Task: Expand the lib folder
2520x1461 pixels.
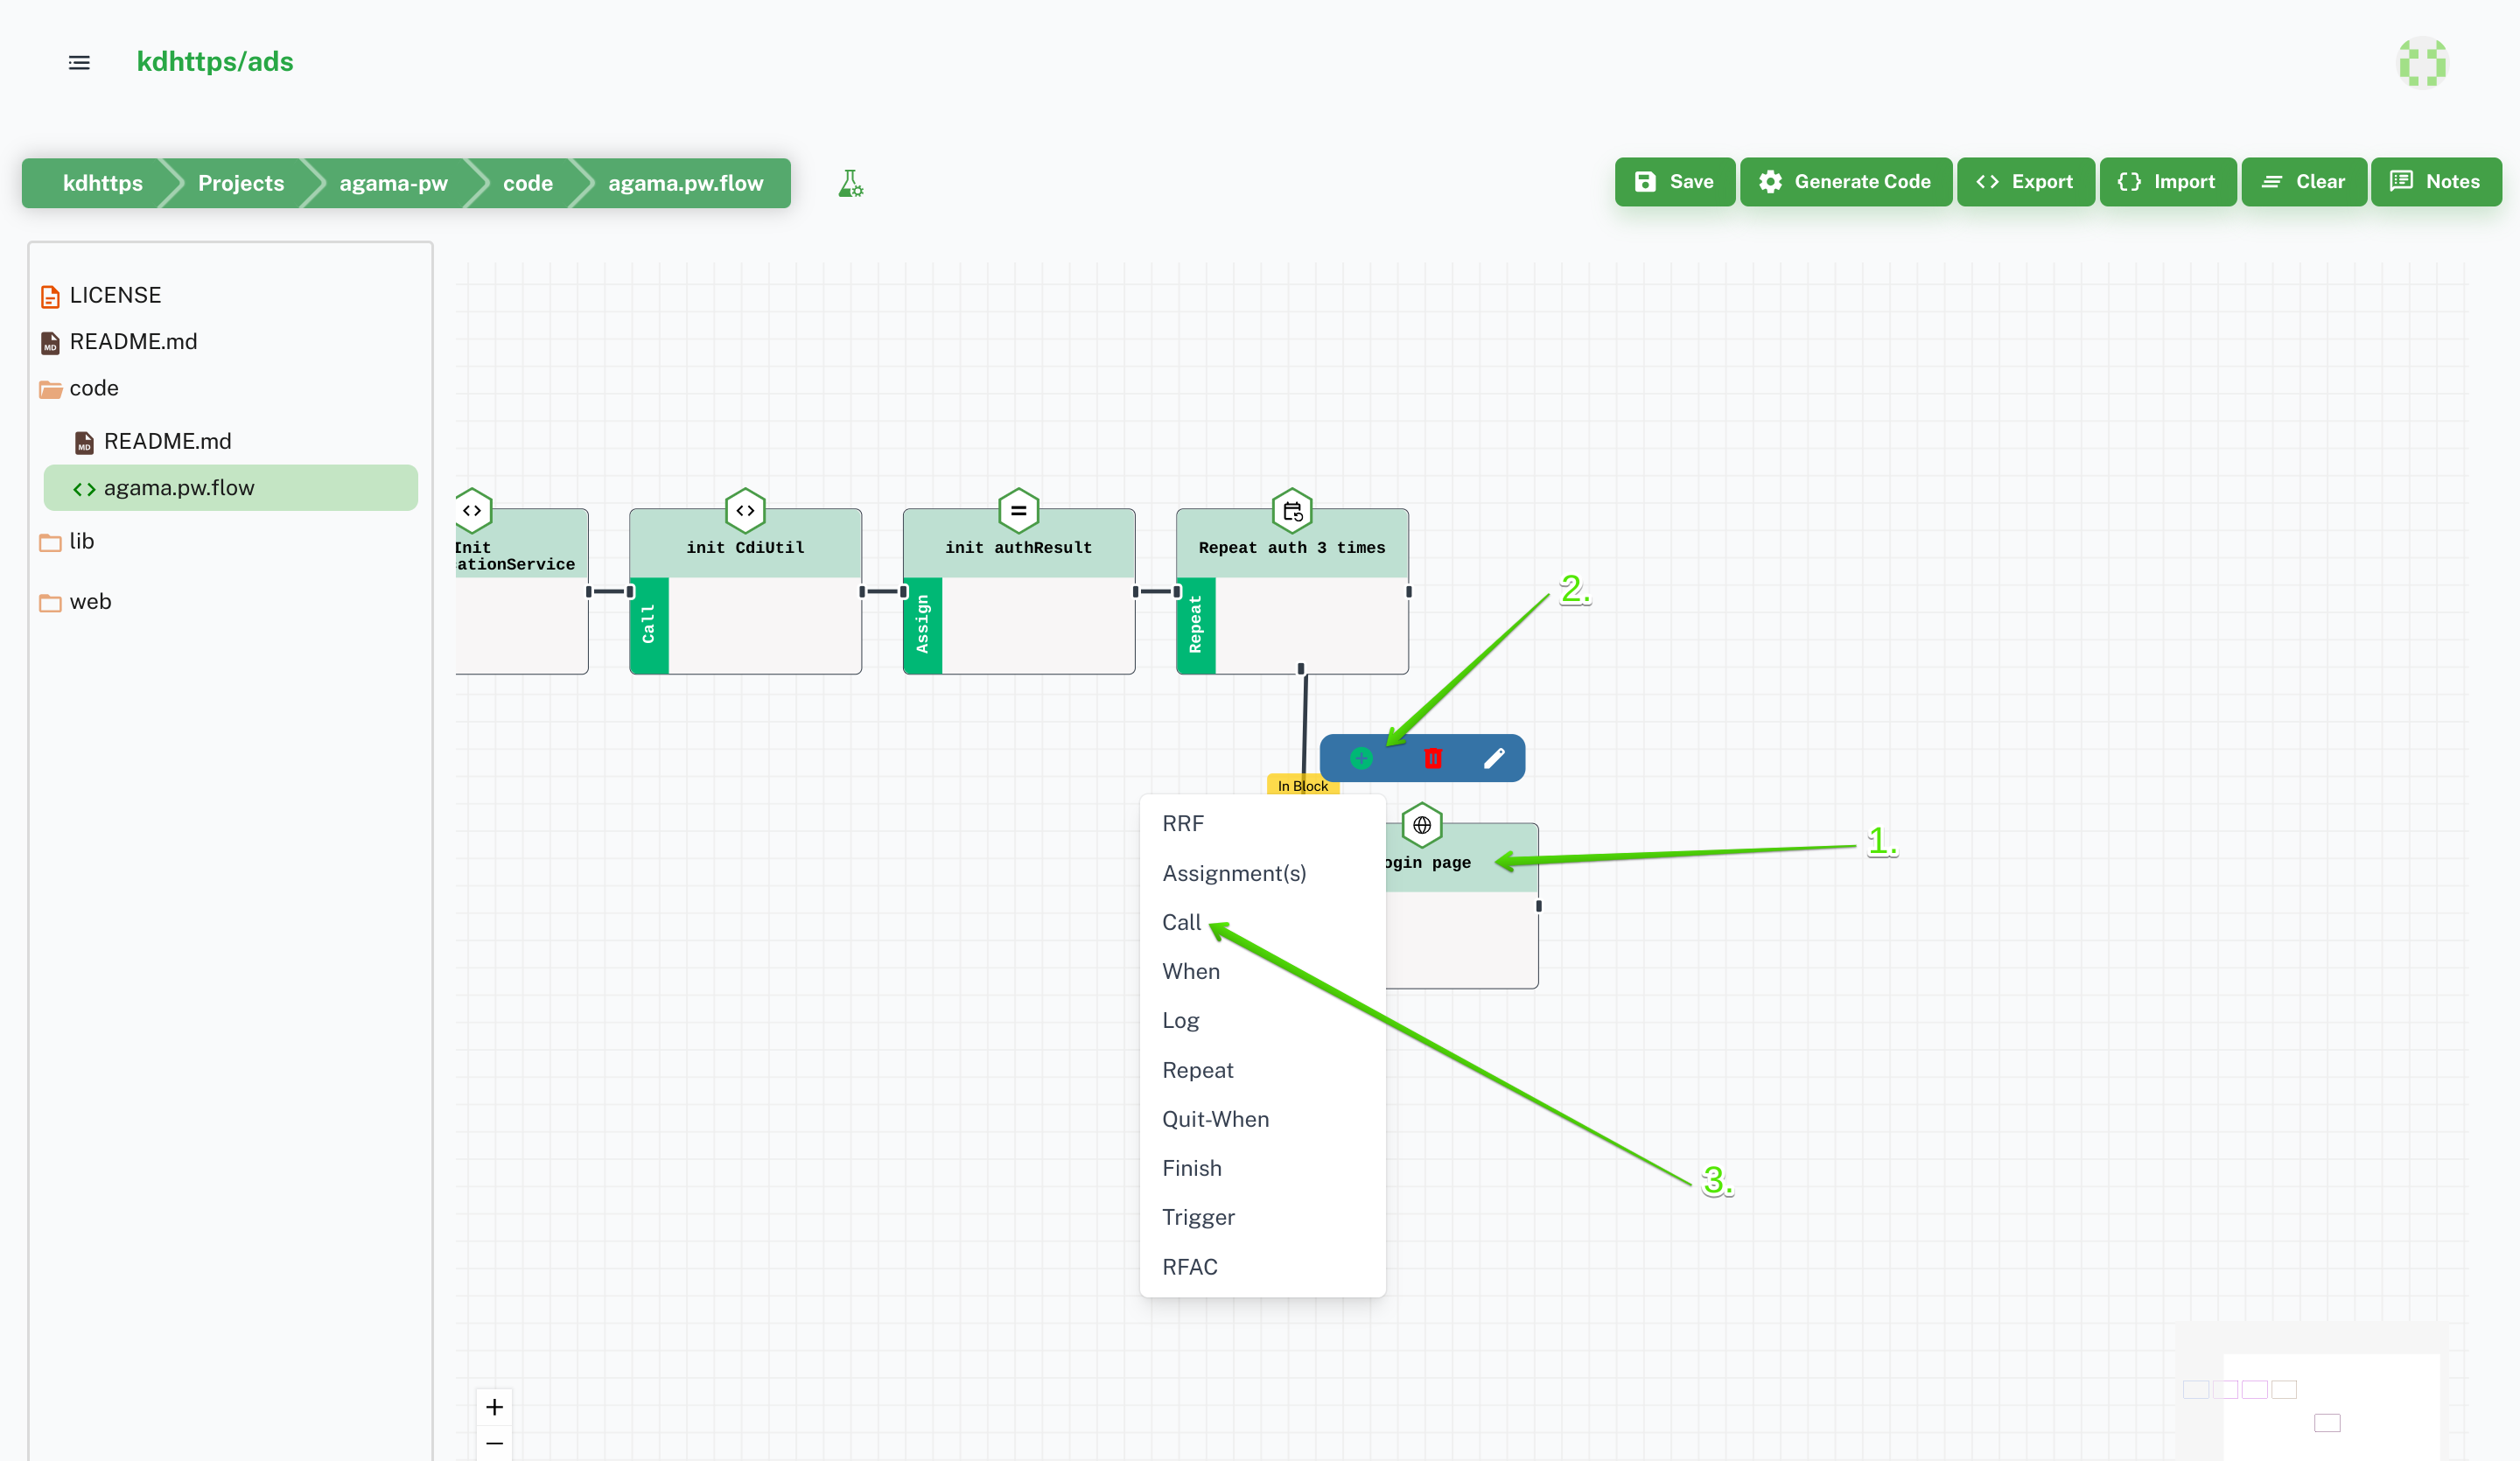Action: pyautogui.click(x=82, y=541)
